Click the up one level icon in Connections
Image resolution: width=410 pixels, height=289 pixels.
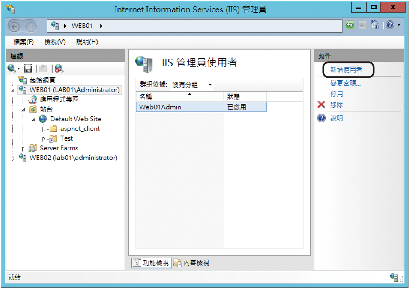tap(43, 69)
